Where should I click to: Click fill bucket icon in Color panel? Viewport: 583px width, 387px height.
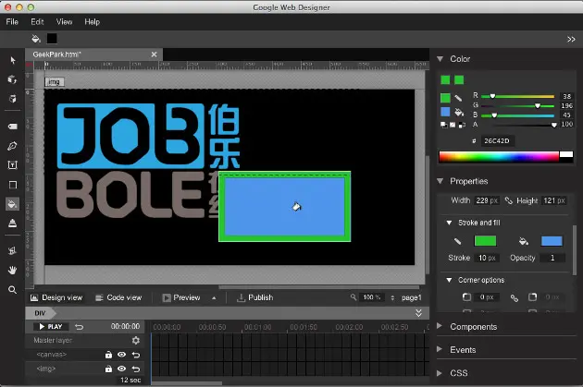459,112
